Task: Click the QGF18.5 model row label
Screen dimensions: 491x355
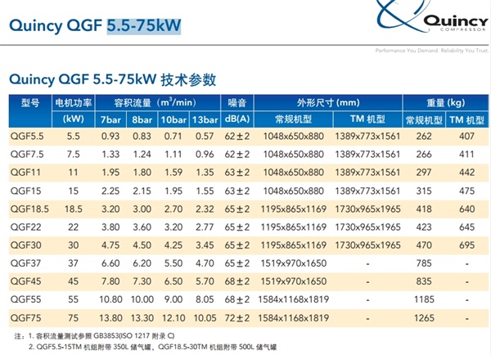Action: click(29, 209)
